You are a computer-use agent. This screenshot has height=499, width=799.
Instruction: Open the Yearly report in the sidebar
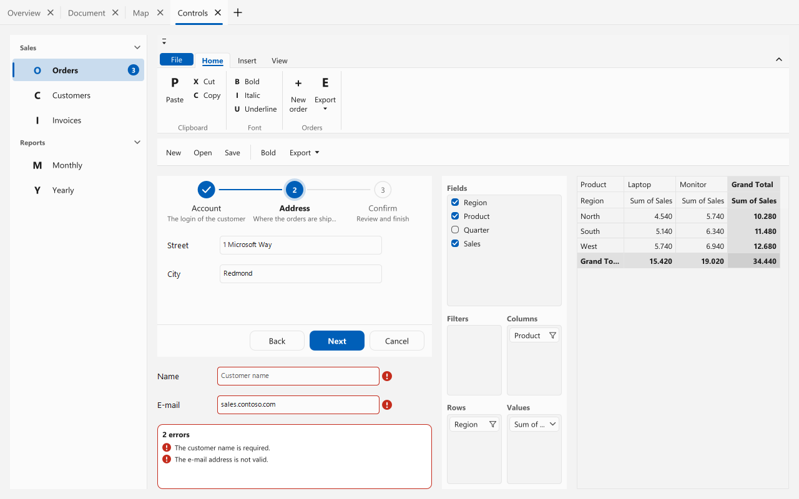pos(78,190)
